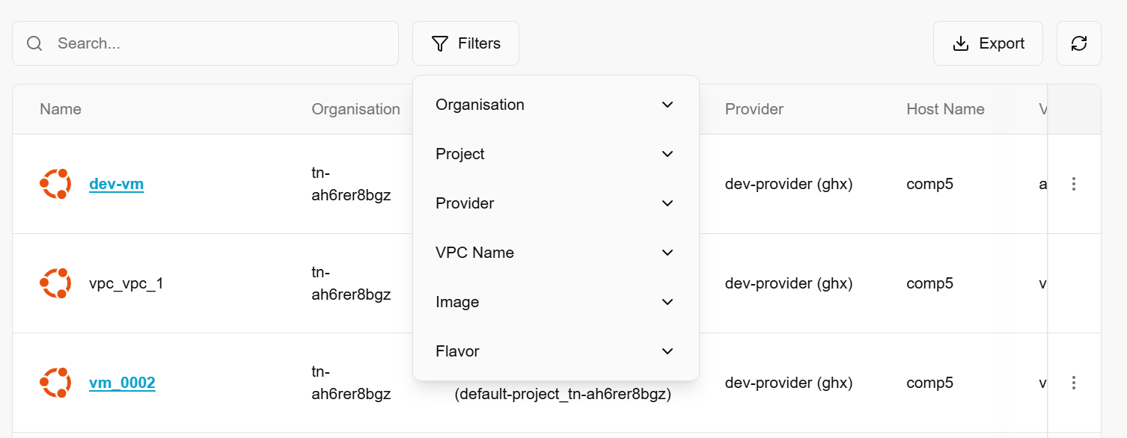Expand the Project filter section

point(555,154)
